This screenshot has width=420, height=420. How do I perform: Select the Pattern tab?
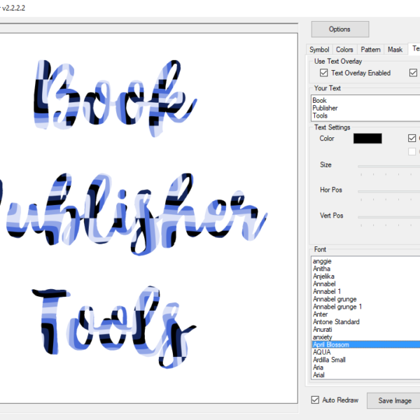(x=370, y=50)
